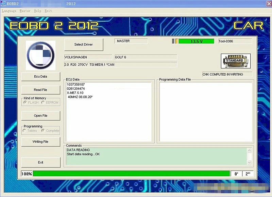The height and width of the screenshot is (197, 272).
Task: Click ECU data line 0261204474
Action: coord(76,89)
